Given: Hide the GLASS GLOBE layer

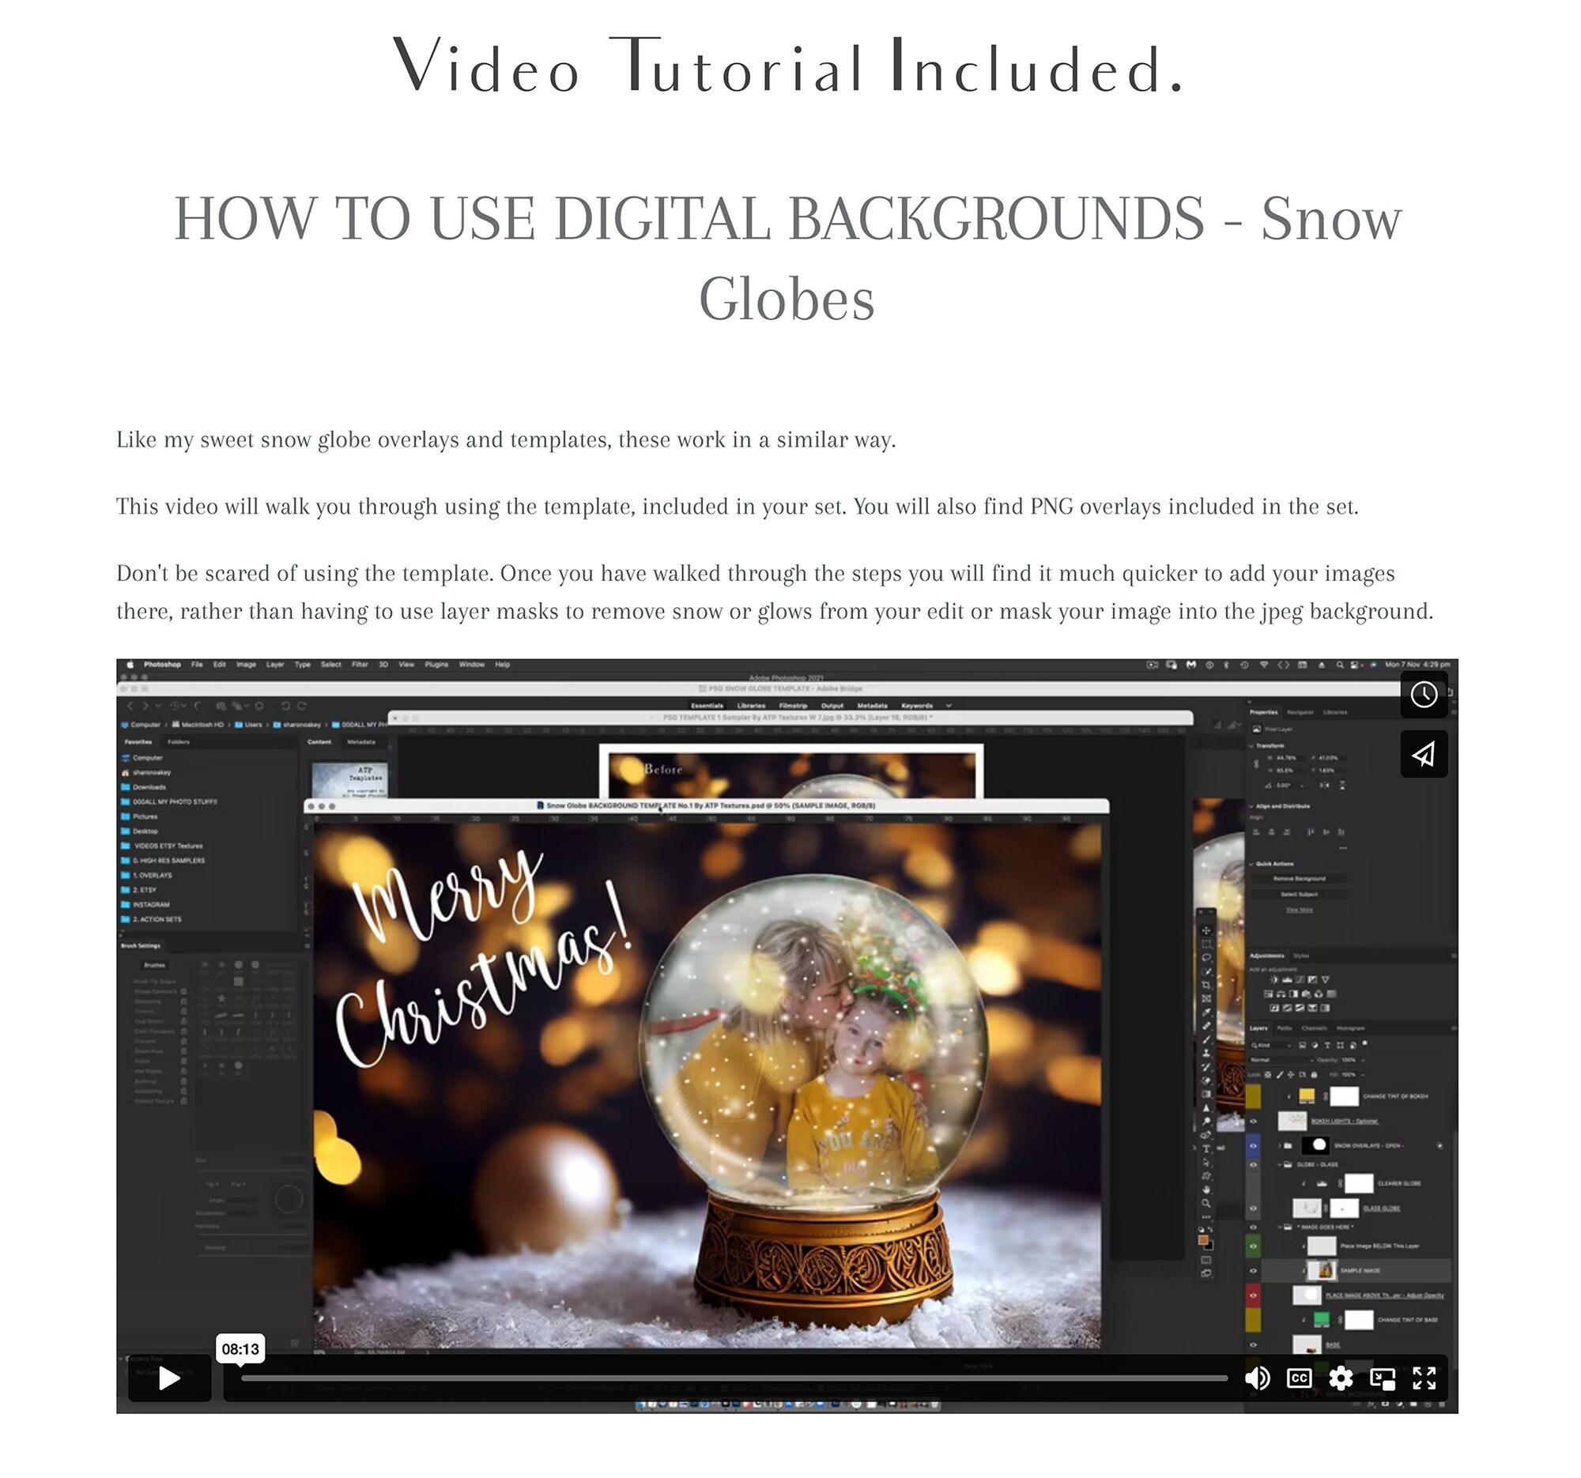Looking at the screenshot, I should tap(1254, 1208).
